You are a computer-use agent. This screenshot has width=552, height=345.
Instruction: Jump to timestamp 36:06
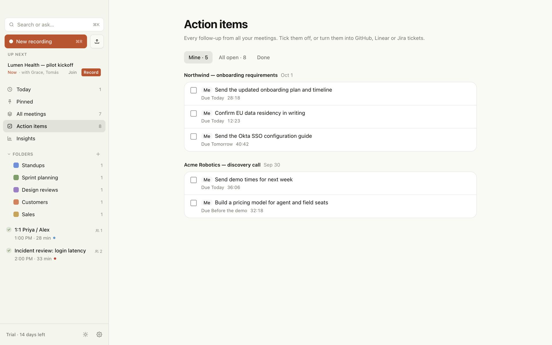tap(233, 187)
